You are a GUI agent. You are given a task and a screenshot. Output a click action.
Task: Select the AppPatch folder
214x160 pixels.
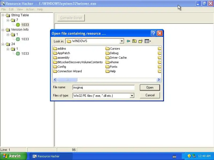tap(62, 53)
